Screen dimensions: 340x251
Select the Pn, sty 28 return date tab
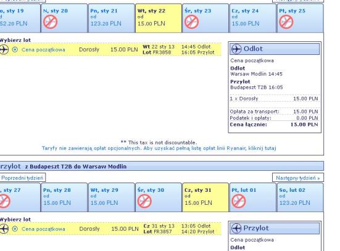[64, 197]
